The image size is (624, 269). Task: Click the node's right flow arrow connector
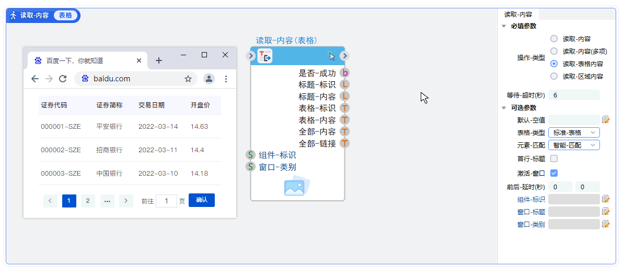click(x=344, y=56)
